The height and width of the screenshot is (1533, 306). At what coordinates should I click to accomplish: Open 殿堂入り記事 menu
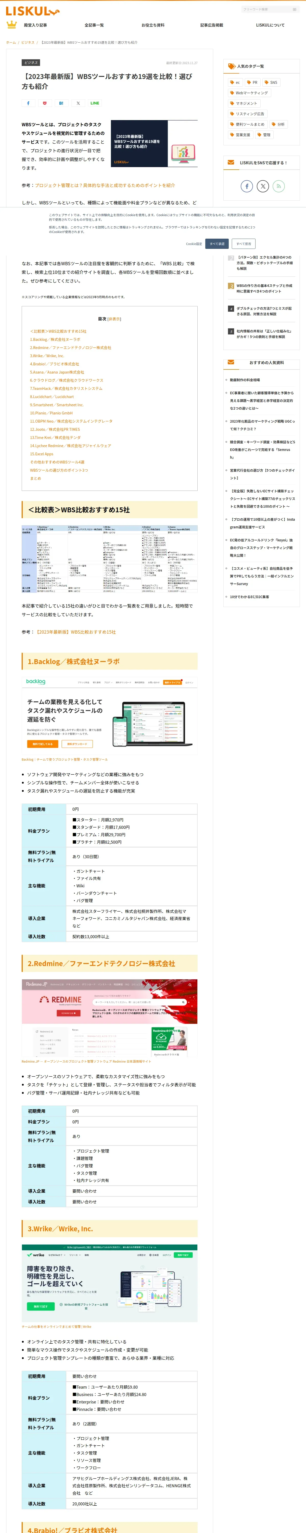click(x=35, y=25)
